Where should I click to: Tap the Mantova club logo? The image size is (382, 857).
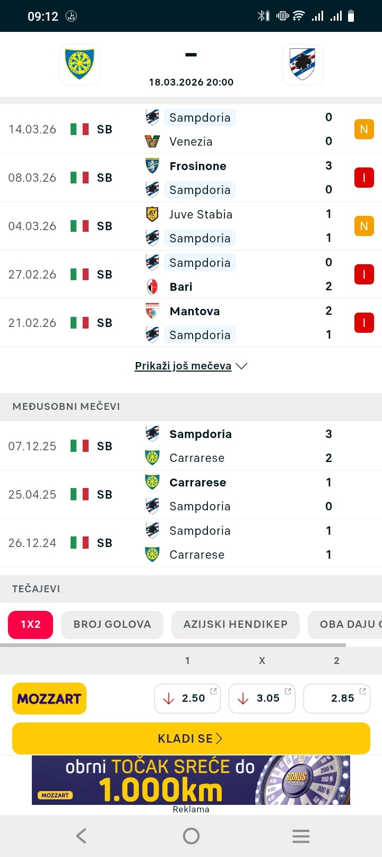tap(152, 311)
